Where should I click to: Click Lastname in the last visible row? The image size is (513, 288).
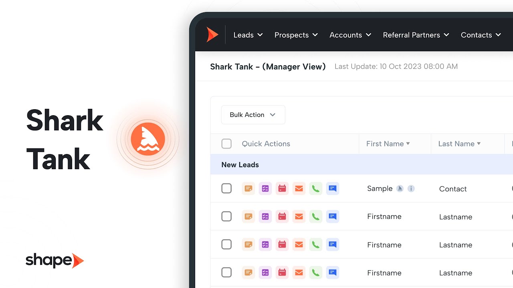tap(456, 273)
